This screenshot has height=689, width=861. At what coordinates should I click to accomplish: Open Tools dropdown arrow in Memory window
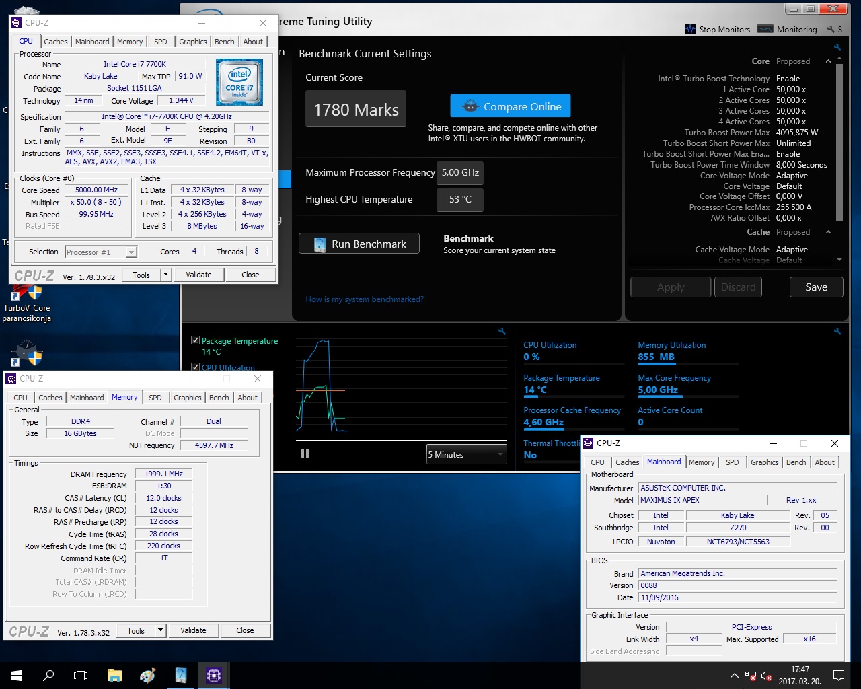point(160,630)
